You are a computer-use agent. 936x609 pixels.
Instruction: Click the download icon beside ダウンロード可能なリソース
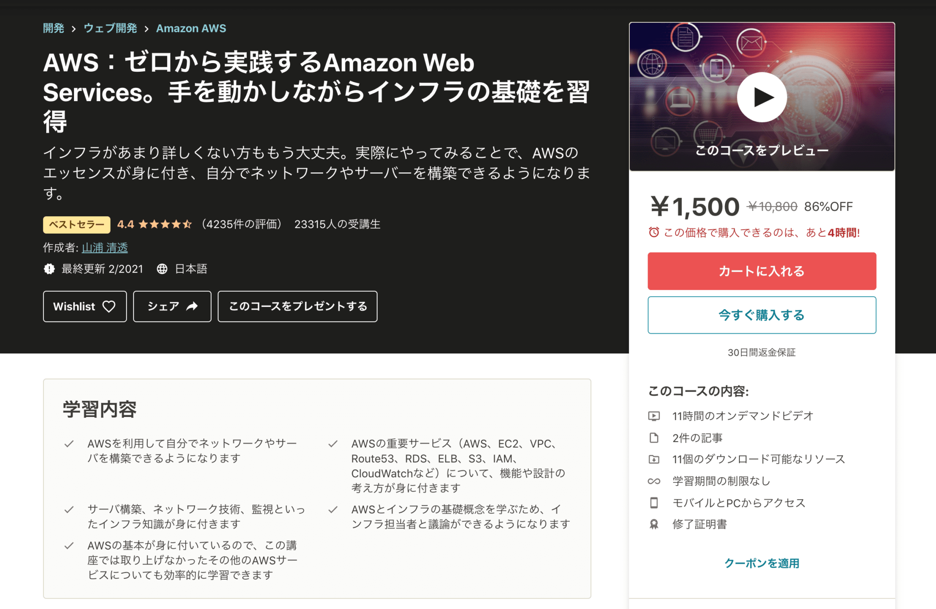(x=654, y=459)
